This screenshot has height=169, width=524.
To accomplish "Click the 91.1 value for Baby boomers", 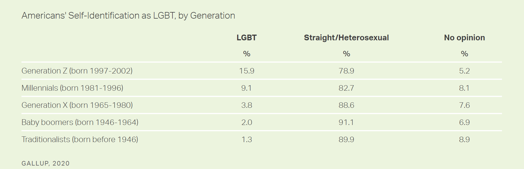I will [346, 122].
